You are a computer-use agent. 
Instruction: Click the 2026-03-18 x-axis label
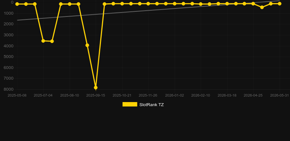coord(227,95)
